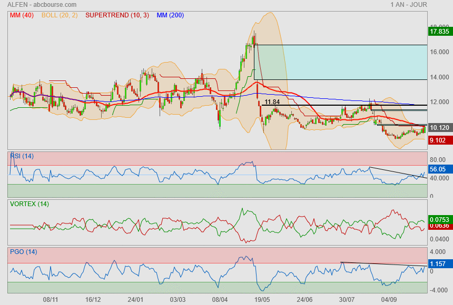The height and width of the screenshot is (305, 453).
Task: Select the PGO (14) indicator label
Action: click(x=23, y=252)
